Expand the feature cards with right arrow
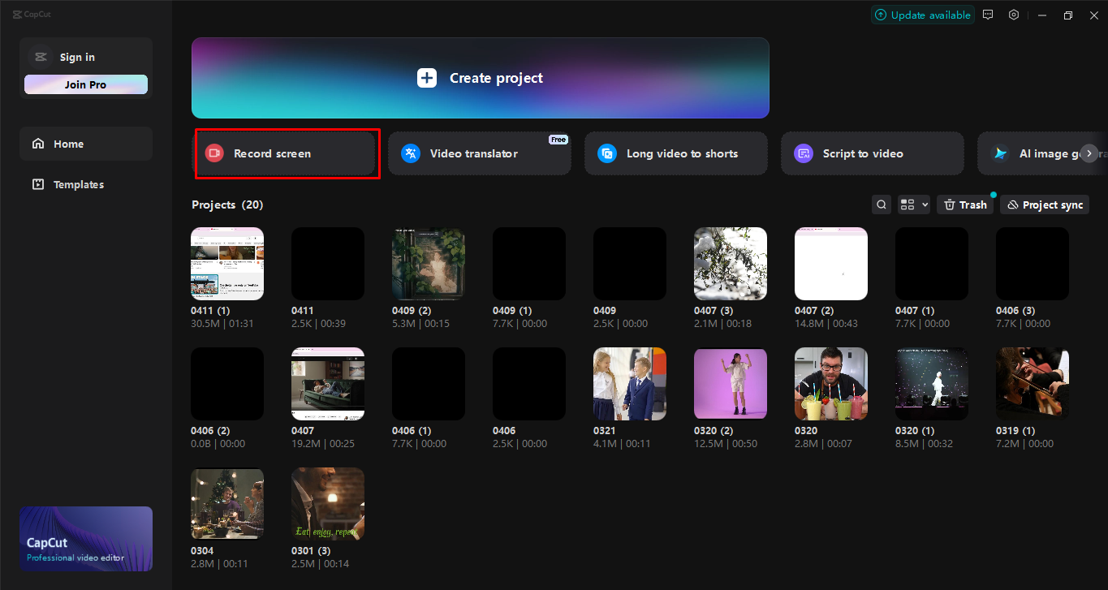Viewport: 1108px width, 590px height. (x=1089, y=153)
